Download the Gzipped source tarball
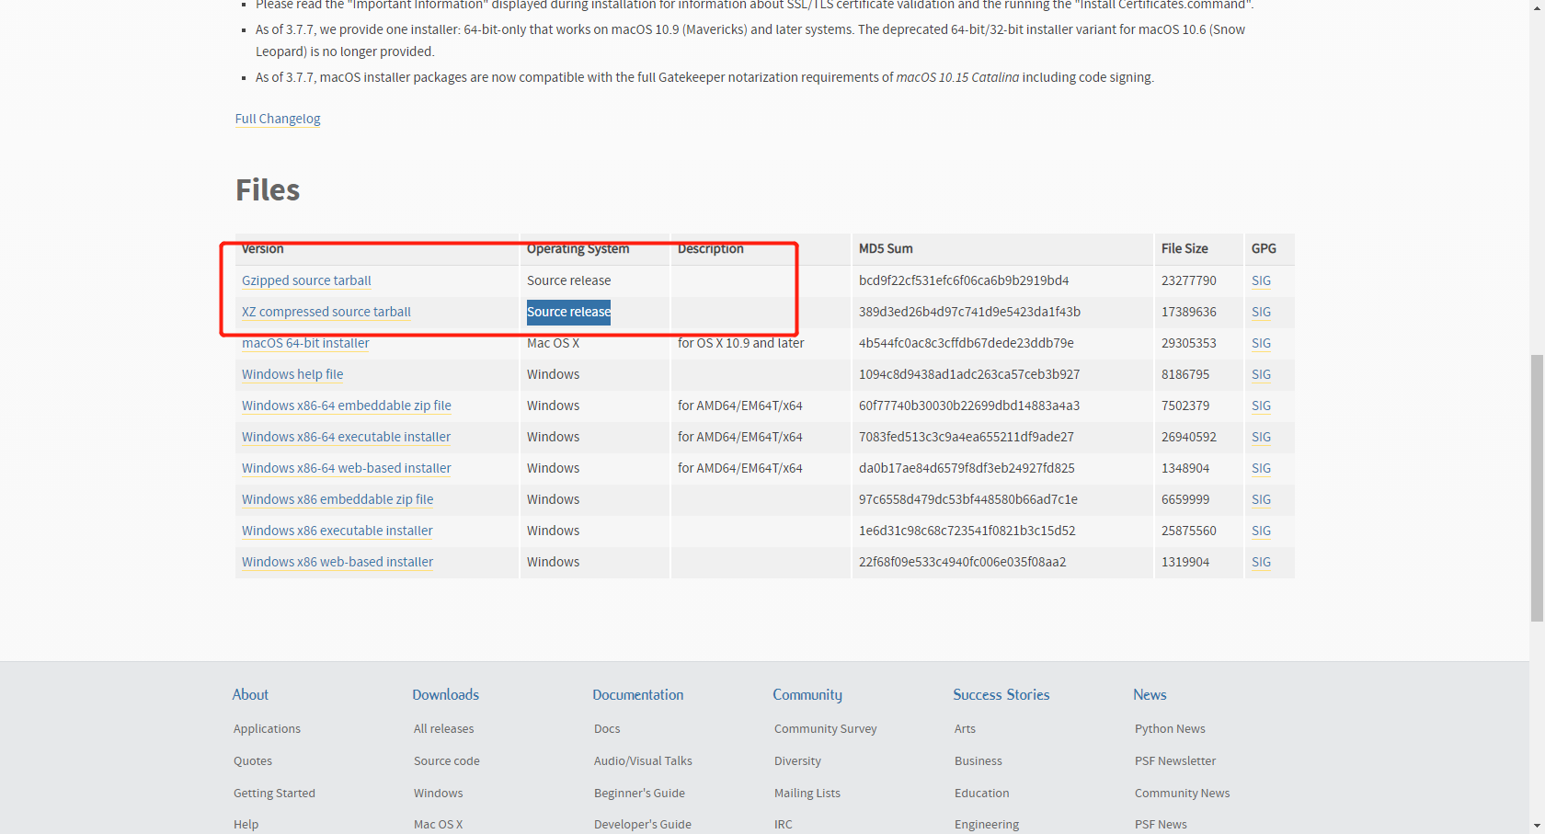Image resolution: width=1545 pixels, height=834 pixels. point(306,280)
